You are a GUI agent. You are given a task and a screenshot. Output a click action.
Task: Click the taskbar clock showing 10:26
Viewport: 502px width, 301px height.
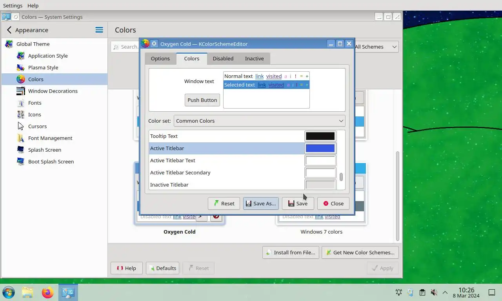coord(466,292)
